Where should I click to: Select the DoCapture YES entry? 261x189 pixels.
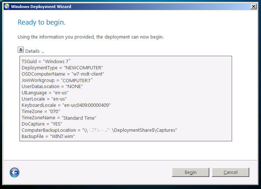(42, 124)
